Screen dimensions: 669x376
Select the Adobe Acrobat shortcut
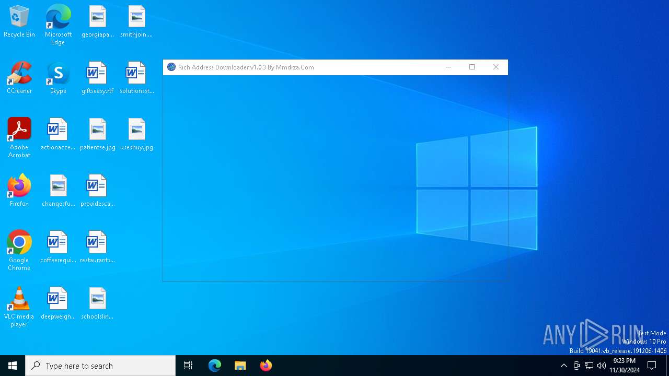pyautogui.click(x=19, y=138)
